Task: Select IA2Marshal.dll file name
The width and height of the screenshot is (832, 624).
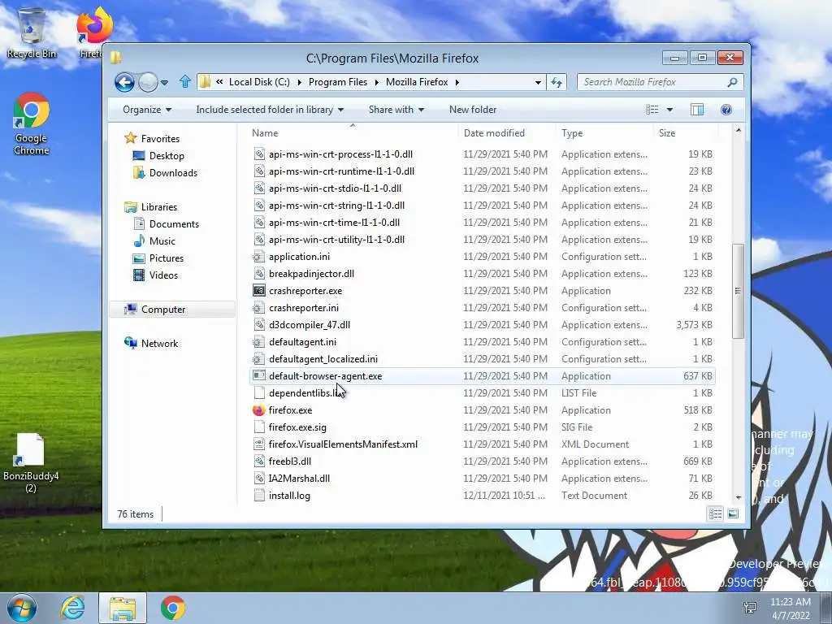Action: [299, 478]
